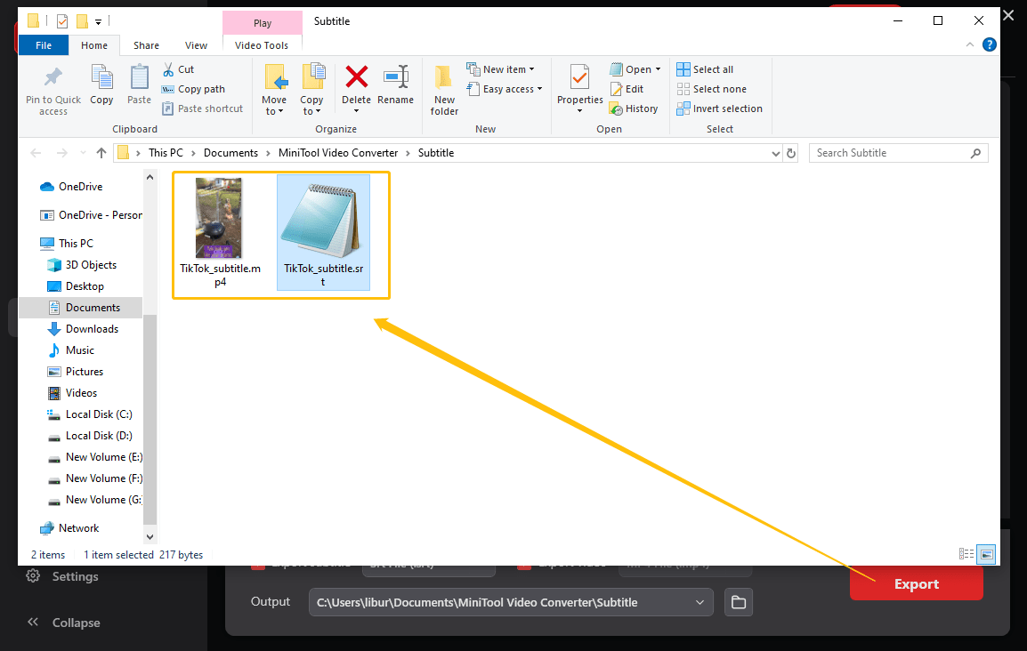Go up one folder level

pos(101,153)
